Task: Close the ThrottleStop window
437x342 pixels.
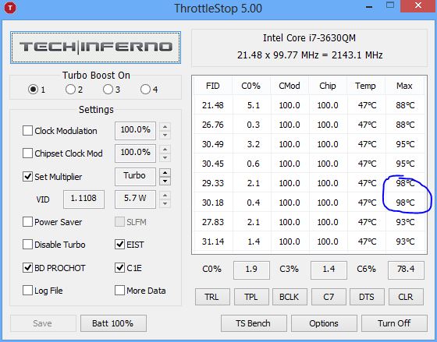Action: (418, 6)
